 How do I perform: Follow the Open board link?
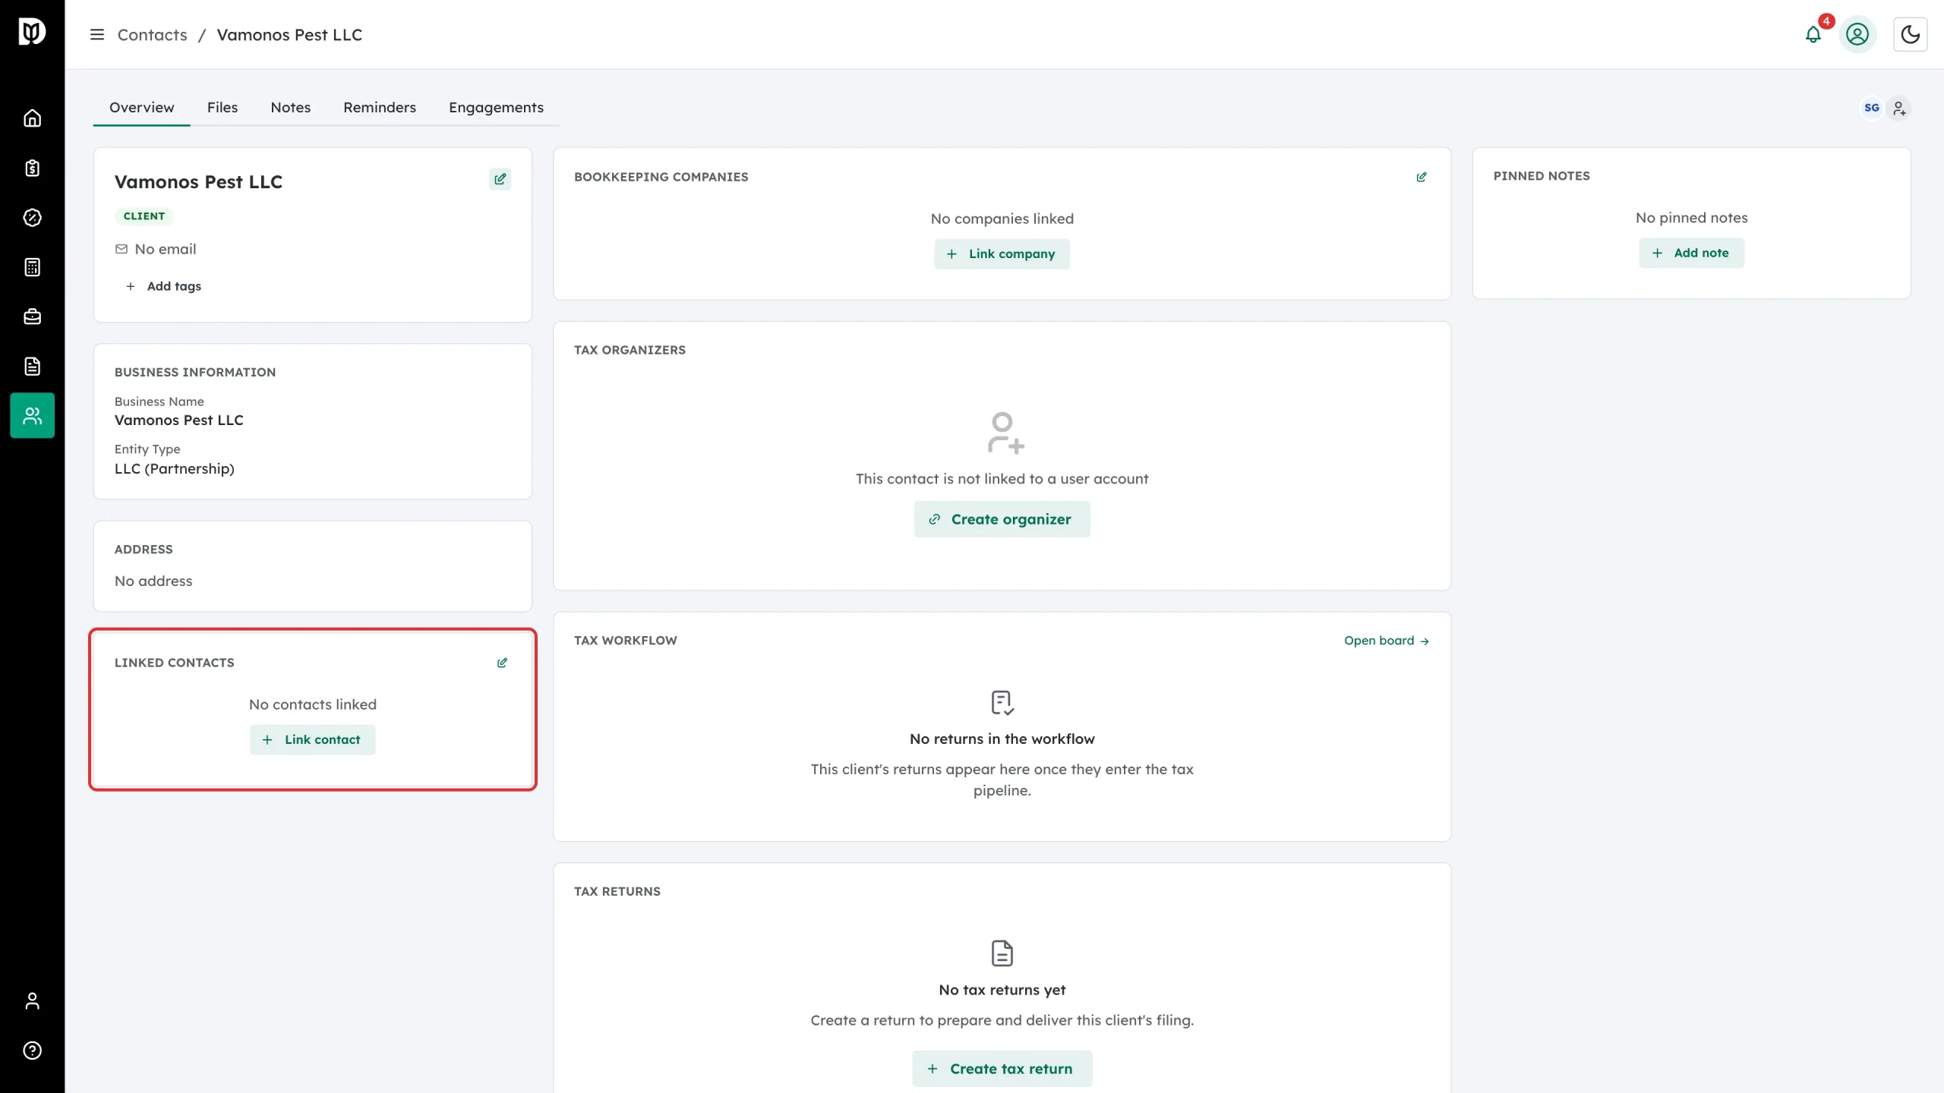click(x=1387, y=641)
